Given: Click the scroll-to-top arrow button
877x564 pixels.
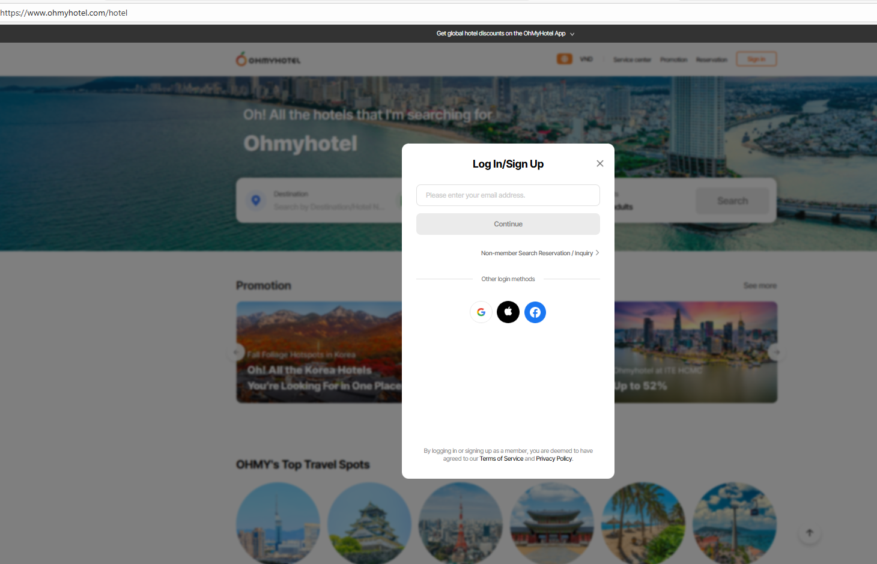Looking at the screenshot, I should tap(810, 533).
